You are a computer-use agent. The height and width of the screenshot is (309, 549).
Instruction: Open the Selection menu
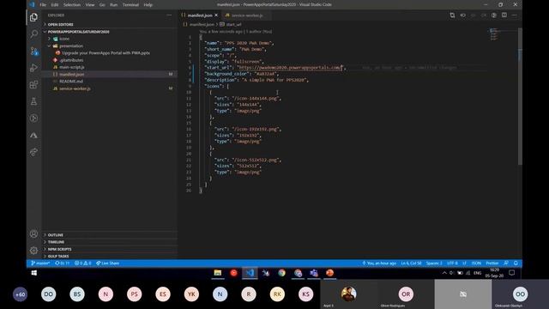pos(72,4)
